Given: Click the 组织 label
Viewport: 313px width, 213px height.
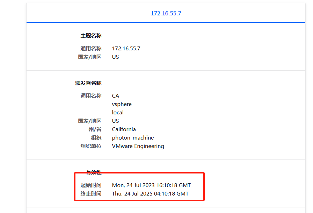Looking at the screenshot, I should point(96,138).
